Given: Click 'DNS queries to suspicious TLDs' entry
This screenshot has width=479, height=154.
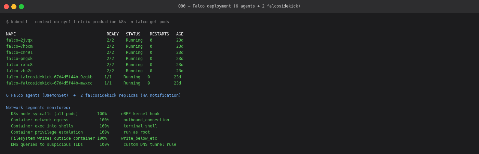Looking at the screenshot, I should (47, 144).
